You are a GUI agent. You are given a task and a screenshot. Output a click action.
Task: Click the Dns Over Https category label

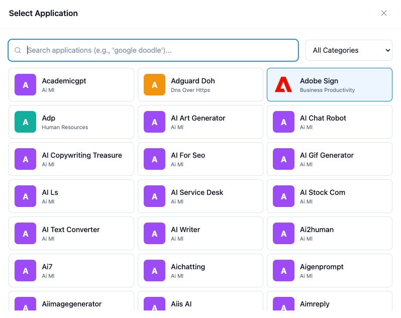coord(190,90)
